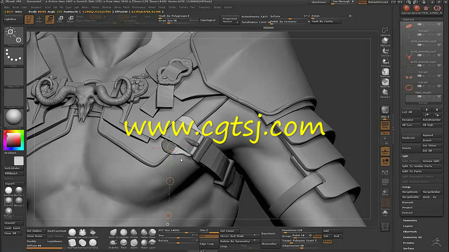Select the Move transform icon
The image size is (449, 252).
[49, 20]
